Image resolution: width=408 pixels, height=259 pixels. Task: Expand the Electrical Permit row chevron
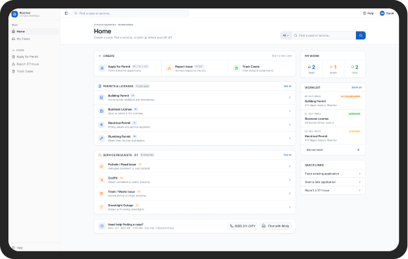[290, 125]
